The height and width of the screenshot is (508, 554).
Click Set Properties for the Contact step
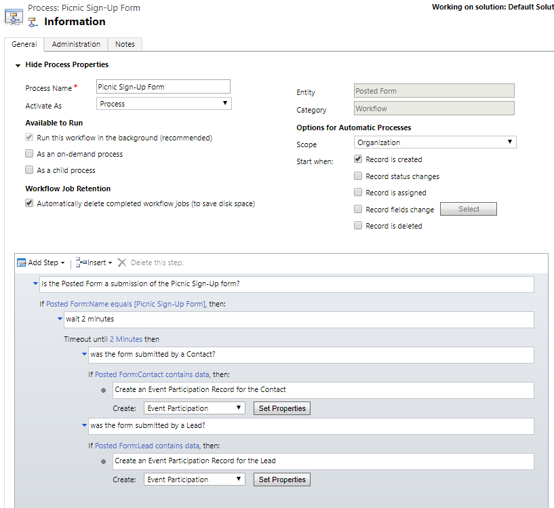point(282,408)
